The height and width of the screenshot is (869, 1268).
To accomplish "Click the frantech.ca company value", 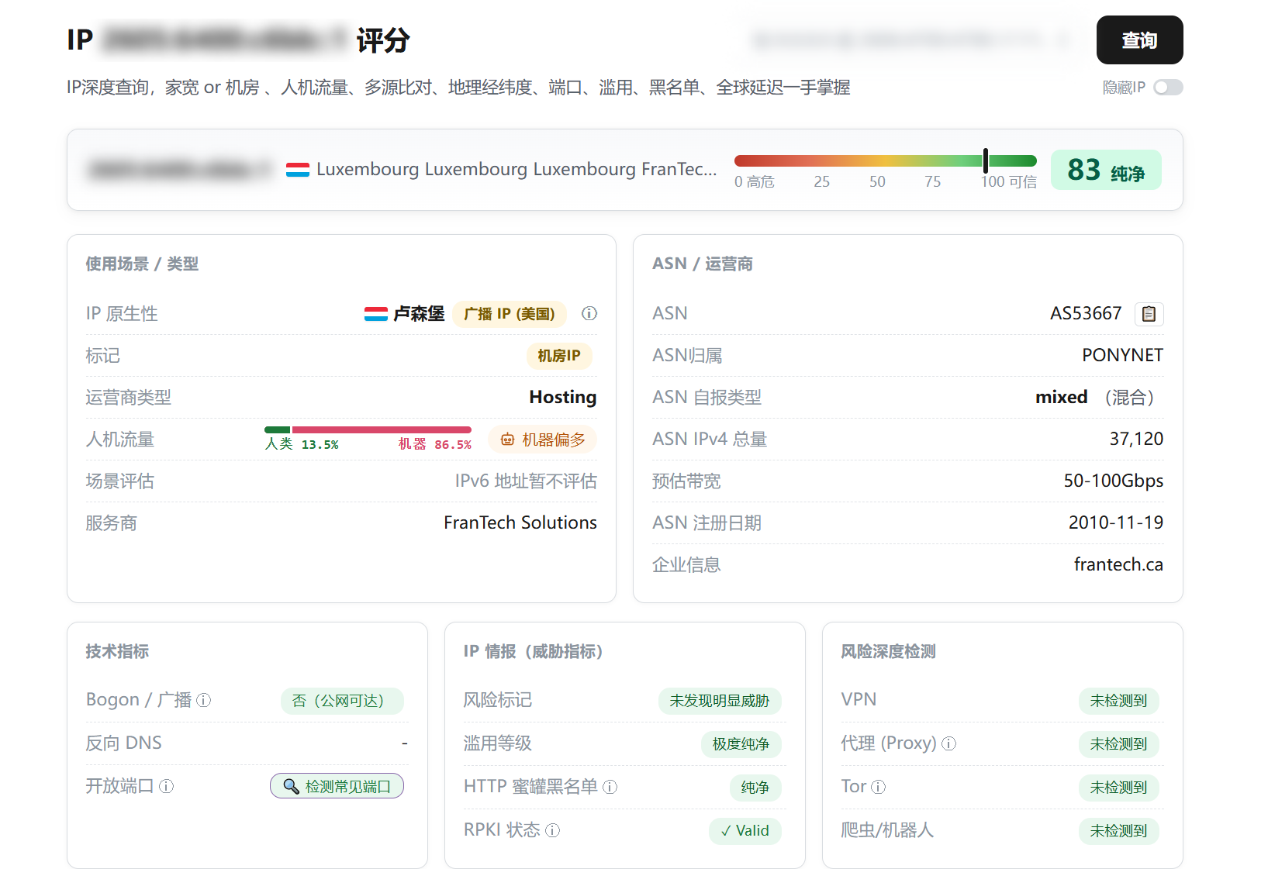I will pos(1118,564).
